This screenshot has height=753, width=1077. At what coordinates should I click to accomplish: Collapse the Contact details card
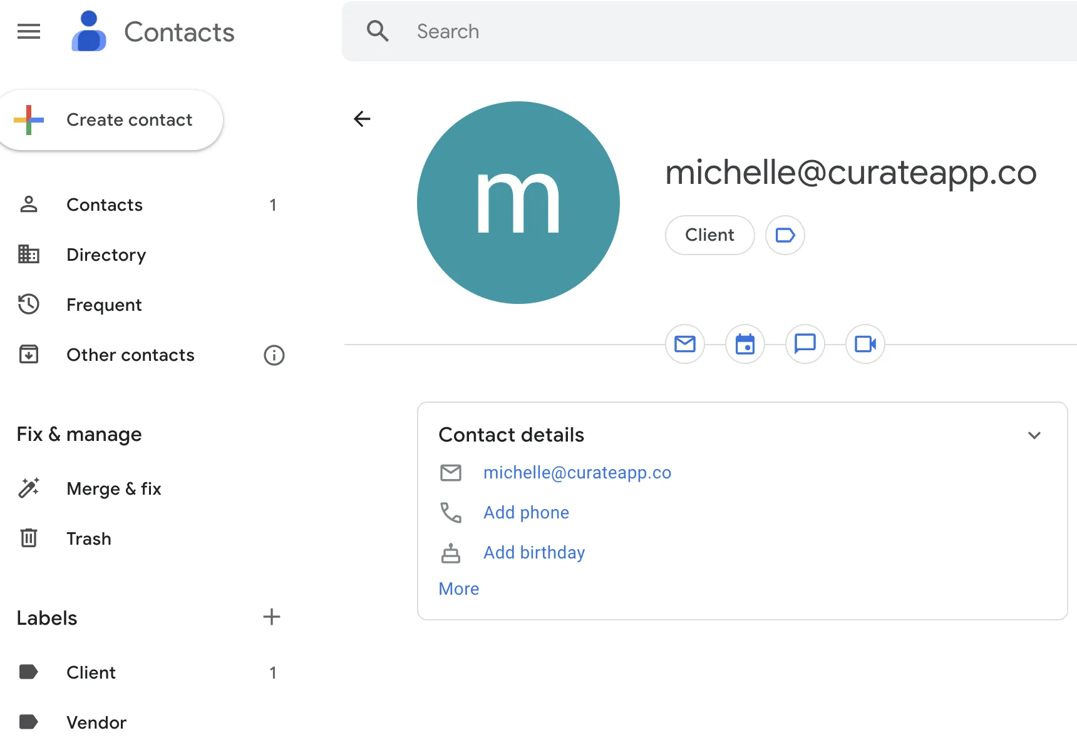[x=1034, y=435]
